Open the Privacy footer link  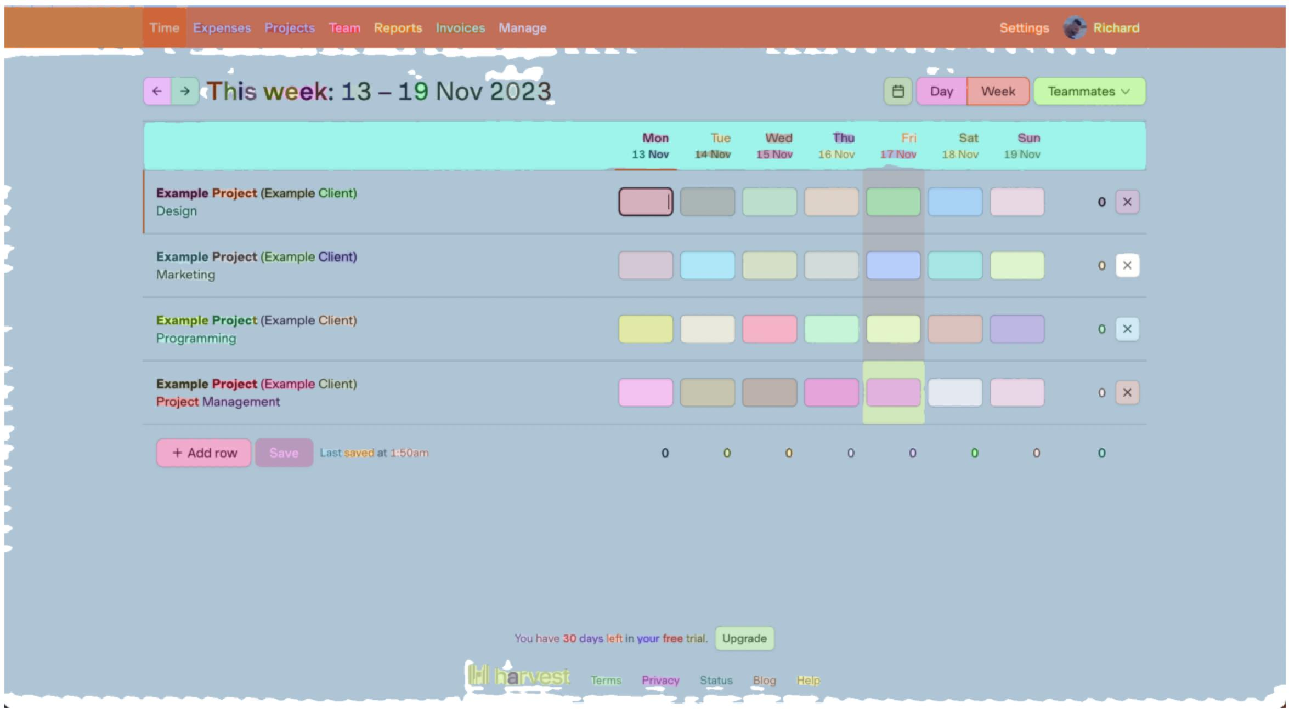(x=660, y=680)
